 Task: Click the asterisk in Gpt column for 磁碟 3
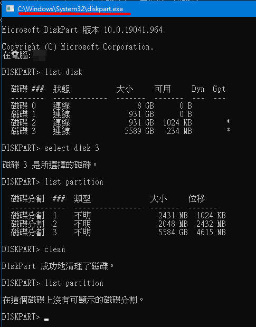(228, 130)
